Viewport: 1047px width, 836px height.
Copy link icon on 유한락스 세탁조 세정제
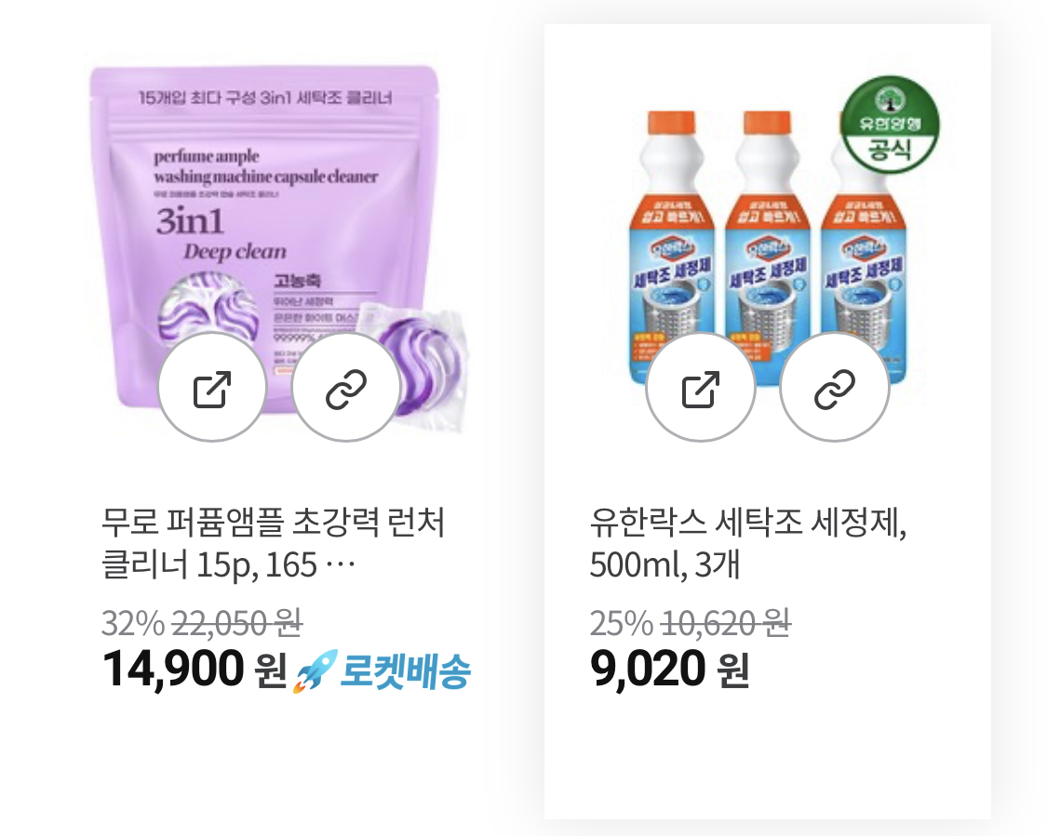pyautogui.click(x=834, y=387)
